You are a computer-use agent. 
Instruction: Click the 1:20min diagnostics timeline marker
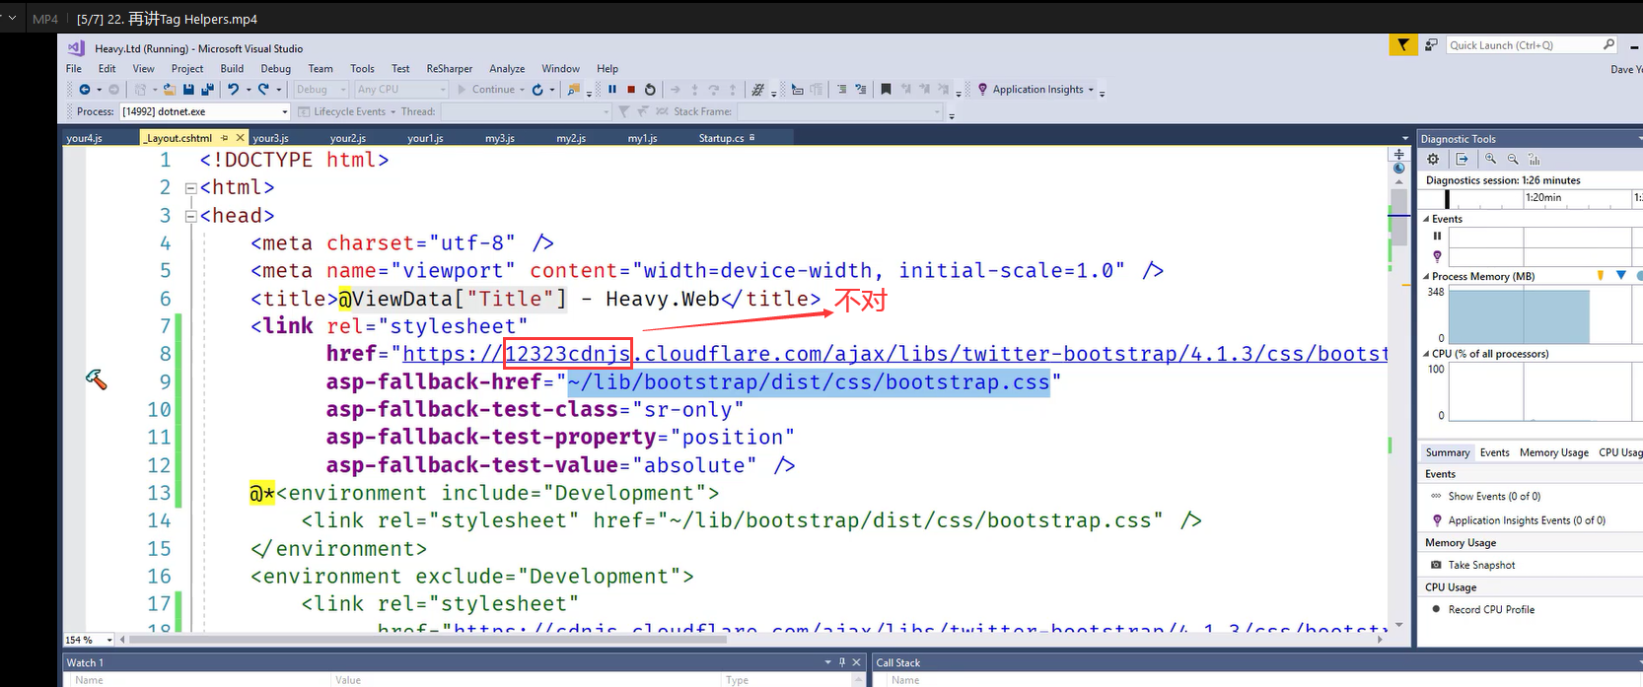(1543, 197)
